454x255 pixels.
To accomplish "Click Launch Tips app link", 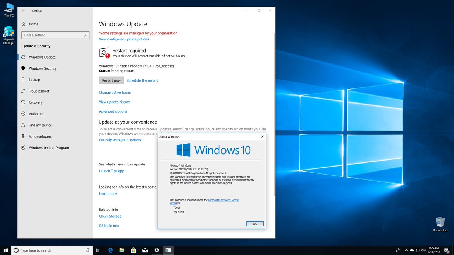I will click(111, 171).
